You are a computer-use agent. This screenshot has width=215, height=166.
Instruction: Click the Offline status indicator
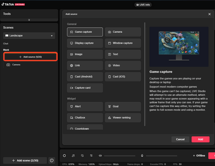[199, 156]
